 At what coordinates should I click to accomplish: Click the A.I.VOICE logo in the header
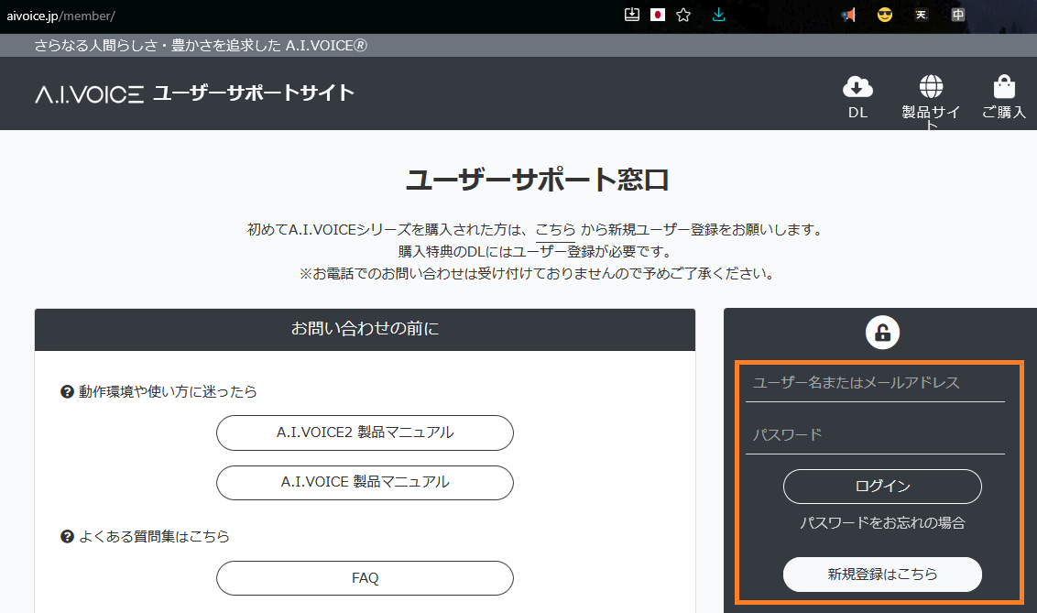pyautogui.click(x=89, y=94)
